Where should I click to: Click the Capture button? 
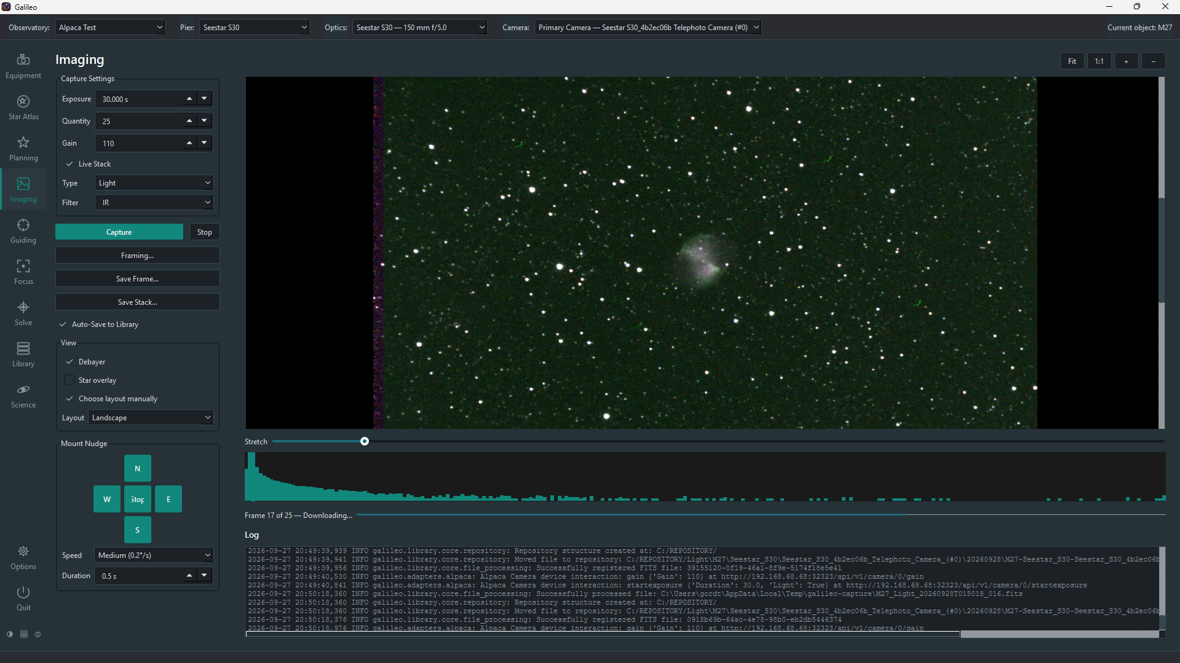coord(119,232)
